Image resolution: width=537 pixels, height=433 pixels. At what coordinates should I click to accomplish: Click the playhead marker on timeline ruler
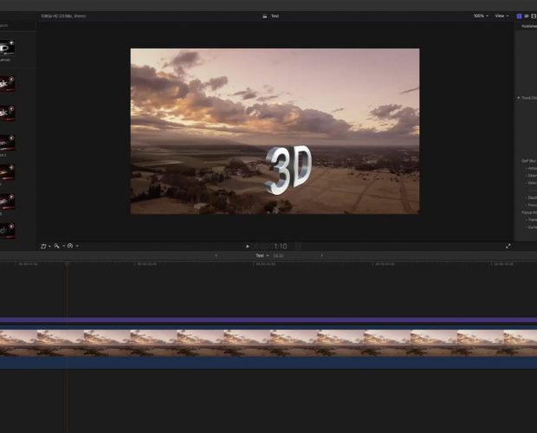(x=68, y=264)
